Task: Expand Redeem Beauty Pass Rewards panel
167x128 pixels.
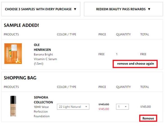Action: [123, 9]
